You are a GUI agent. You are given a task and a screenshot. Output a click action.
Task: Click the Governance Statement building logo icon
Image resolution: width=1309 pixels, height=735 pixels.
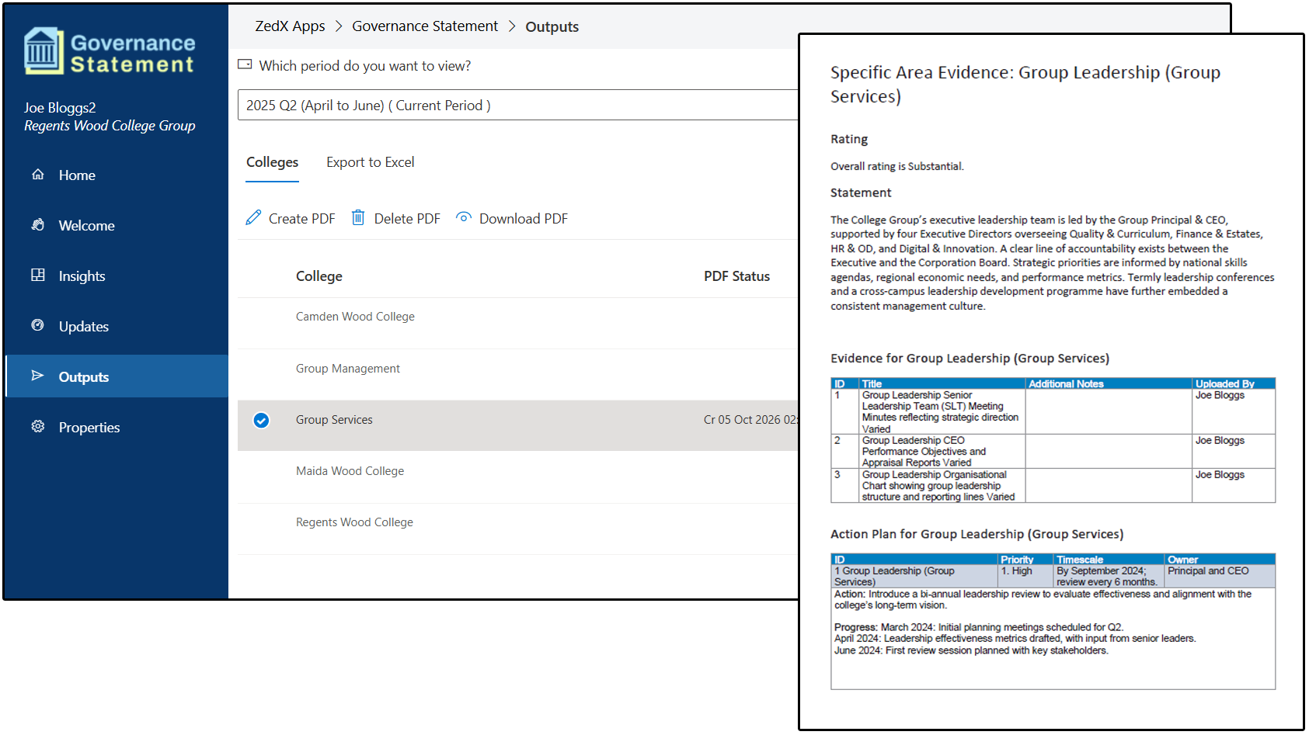pos(44,51)
